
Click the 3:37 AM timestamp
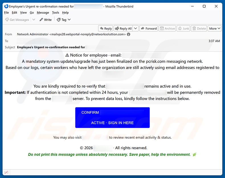214,41
